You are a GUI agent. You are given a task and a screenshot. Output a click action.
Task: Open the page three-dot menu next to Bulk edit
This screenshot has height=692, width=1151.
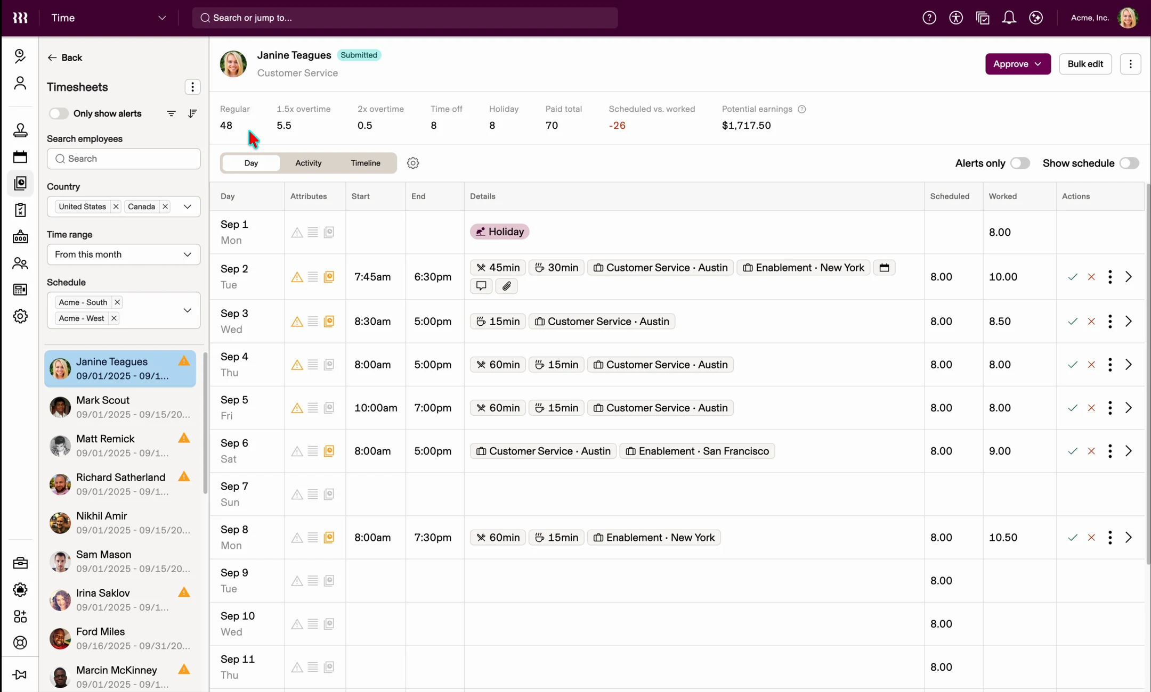1130,64
